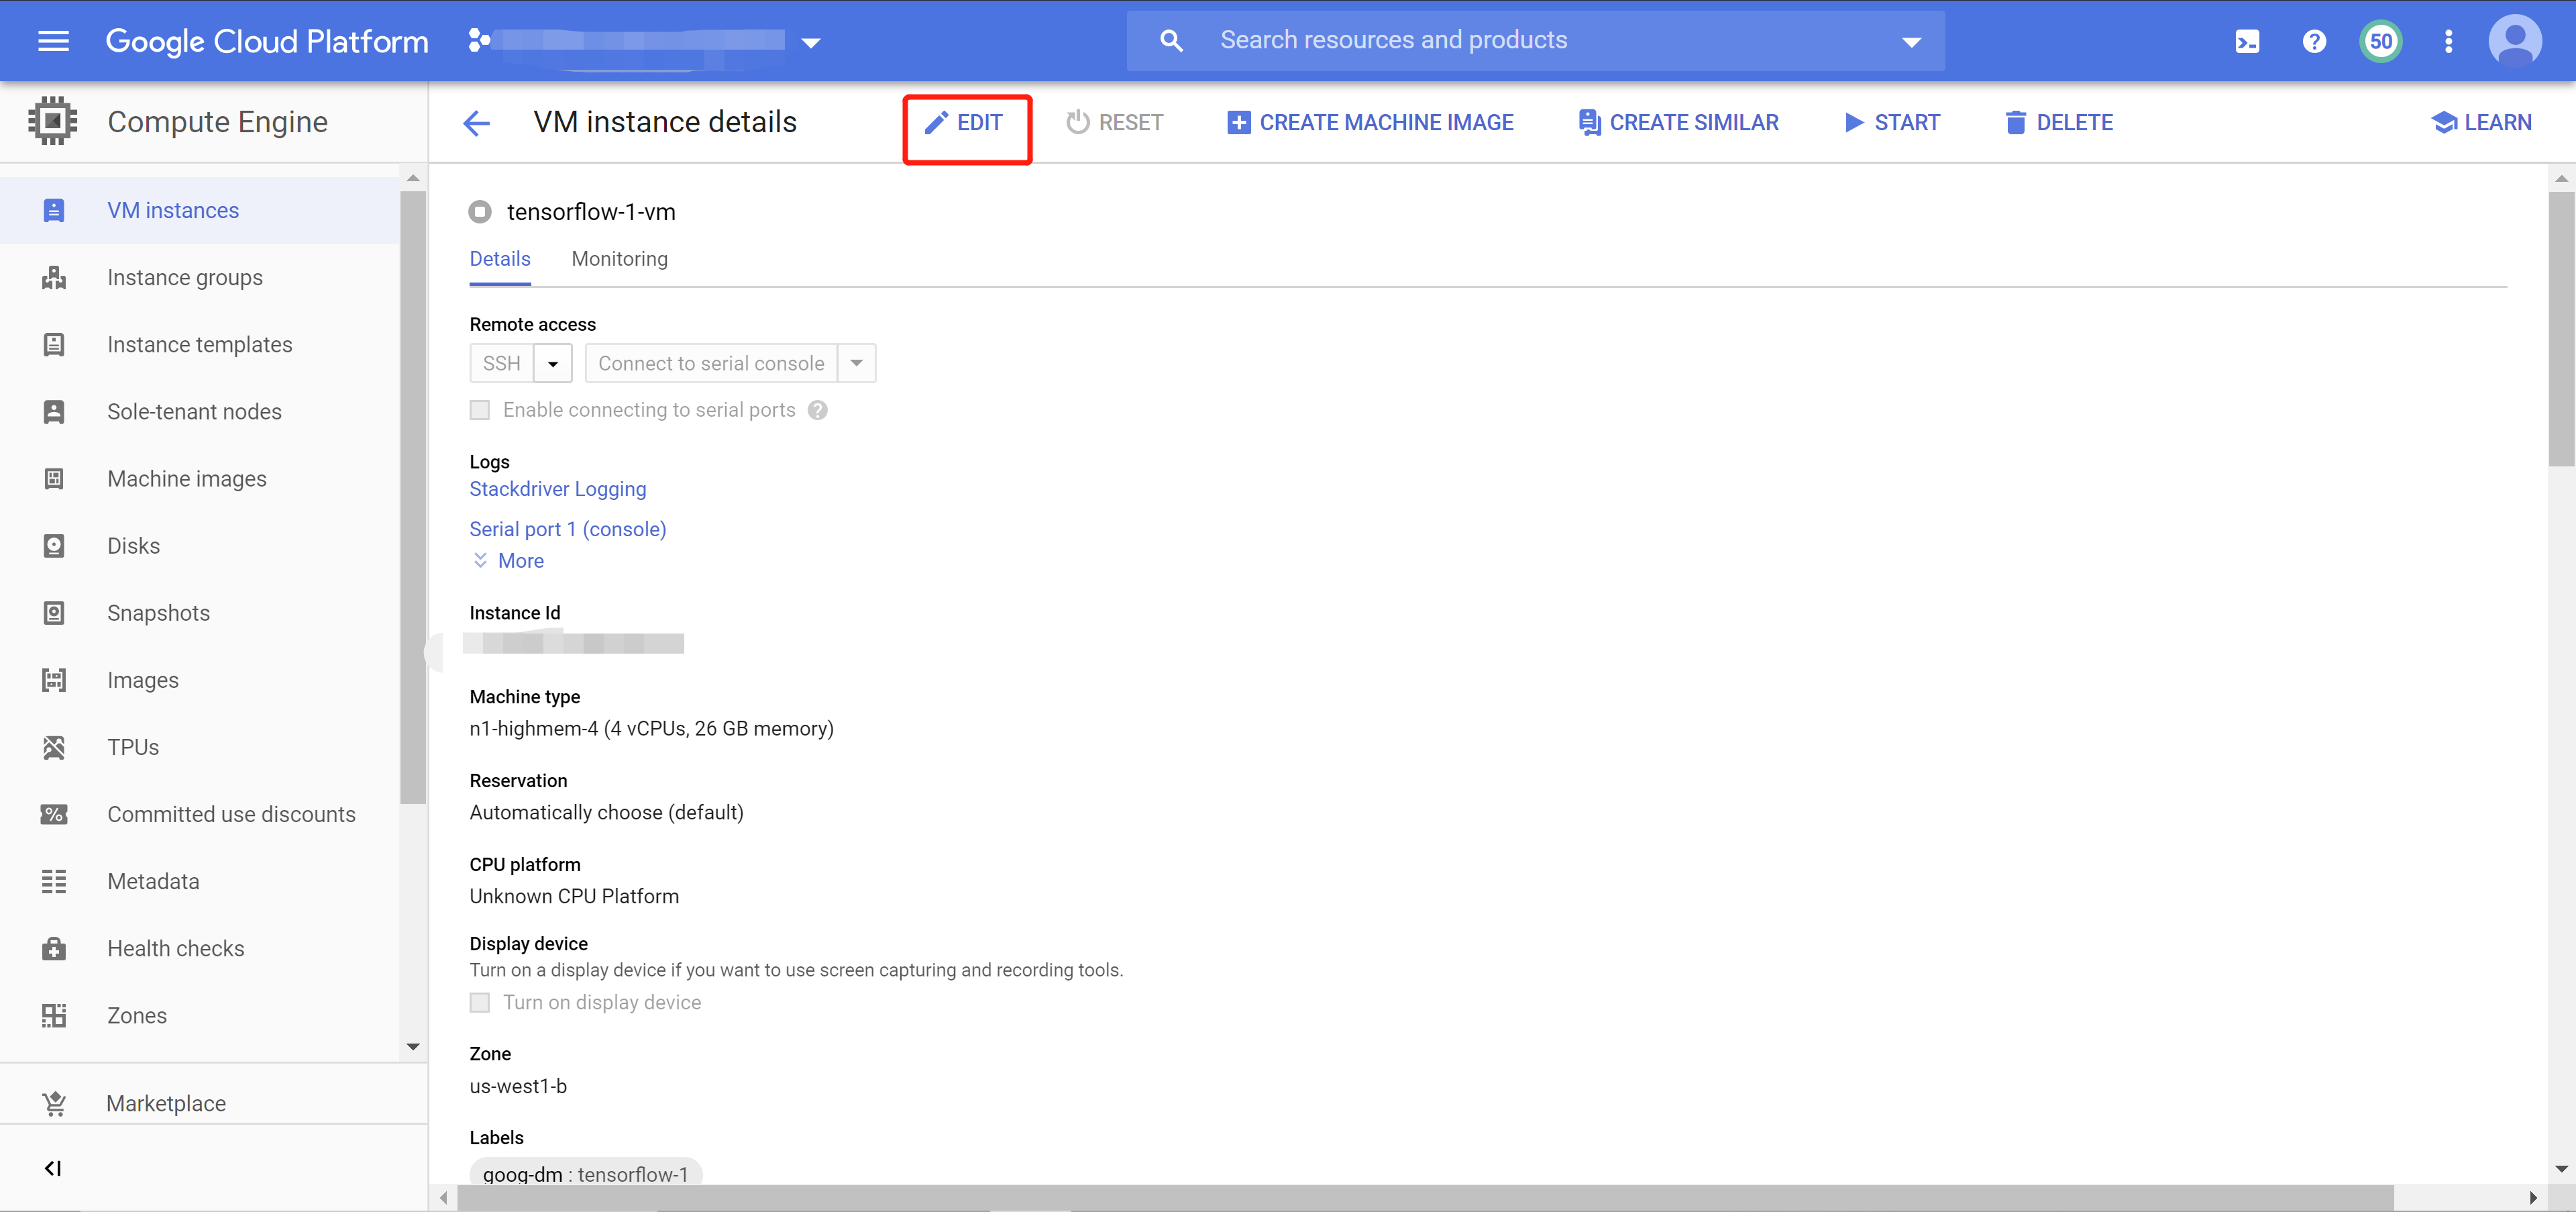Click the search magnifier icon
Screen dimensions: 2576x1212
pos(1170,41)
